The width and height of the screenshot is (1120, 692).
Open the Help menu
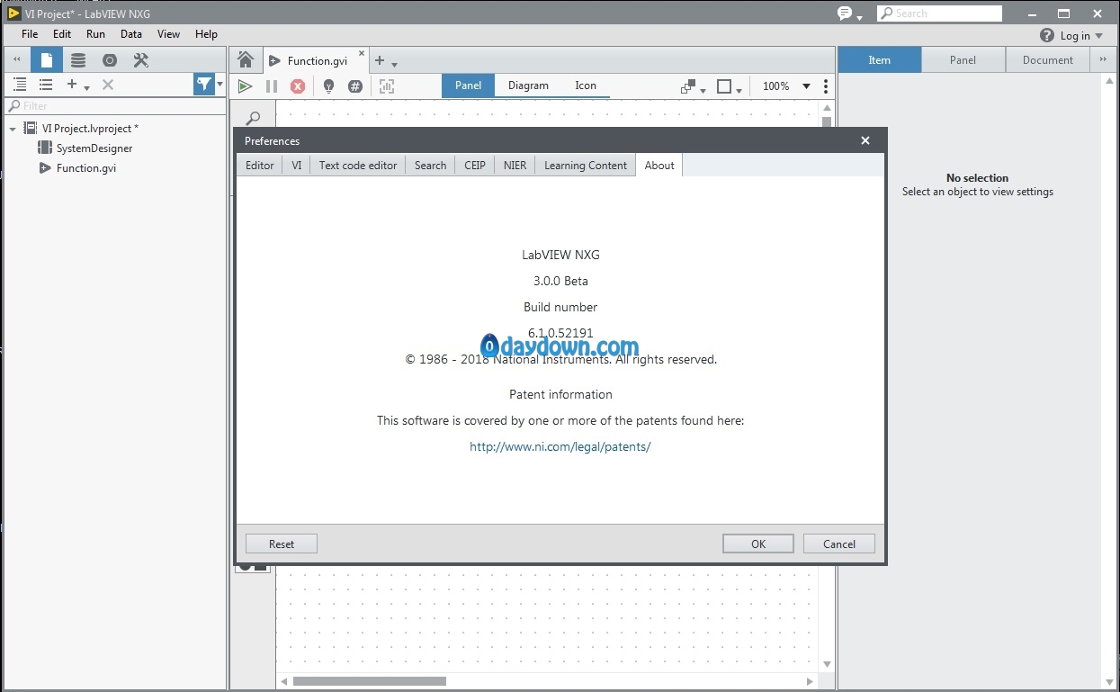(x=206, y=34)
